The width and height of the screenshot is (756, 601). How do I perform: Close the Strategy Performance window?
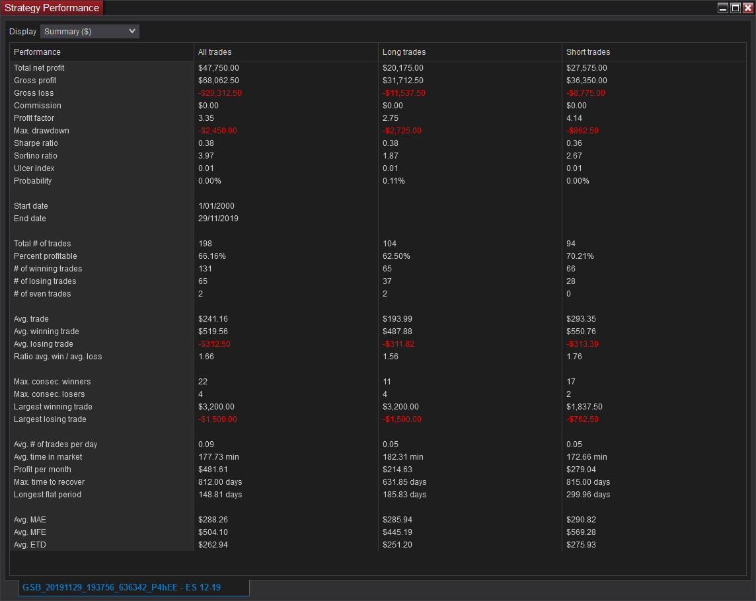click(x=747, y=8)
